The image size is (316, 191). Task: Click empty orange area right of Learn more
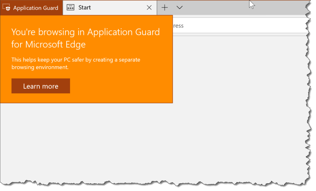pyautogui.click(x=120, y=86)
